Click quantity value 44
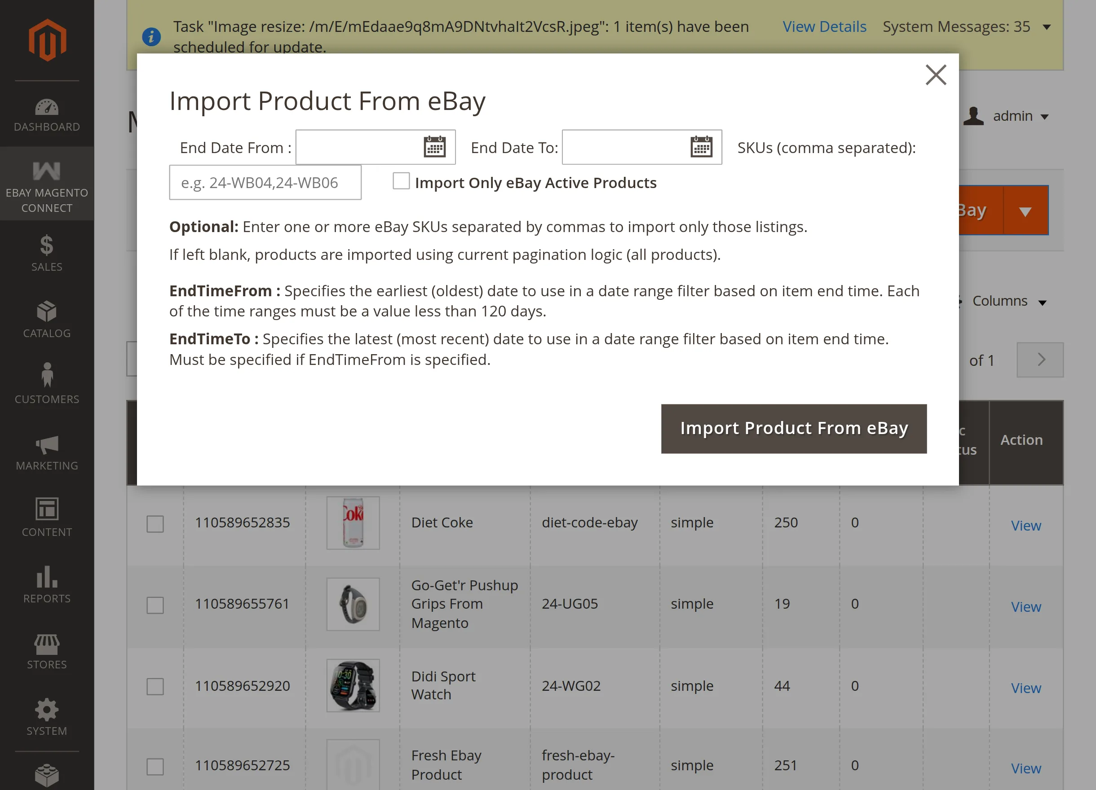This screenshot has width=1096, height=790. (x=782, y=686)
